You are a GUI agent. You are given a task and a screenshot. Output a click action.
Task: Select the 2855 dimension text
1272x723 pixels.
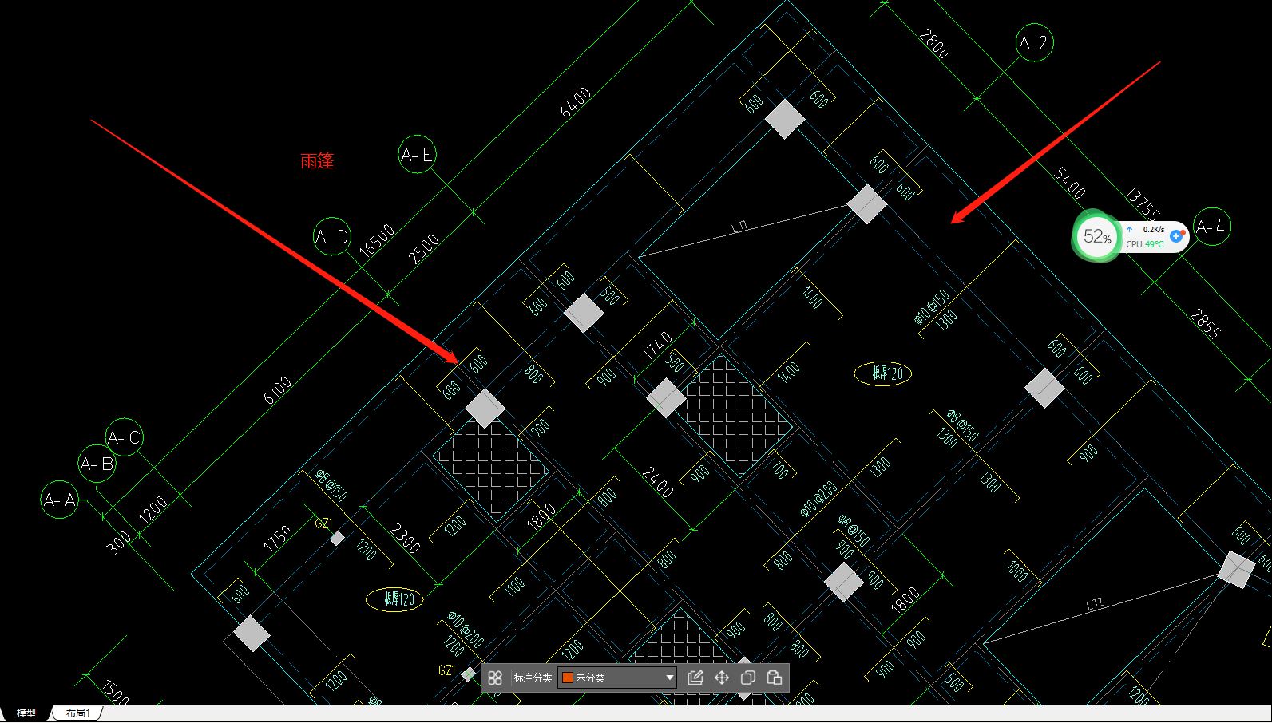(x=1205, y=324)
